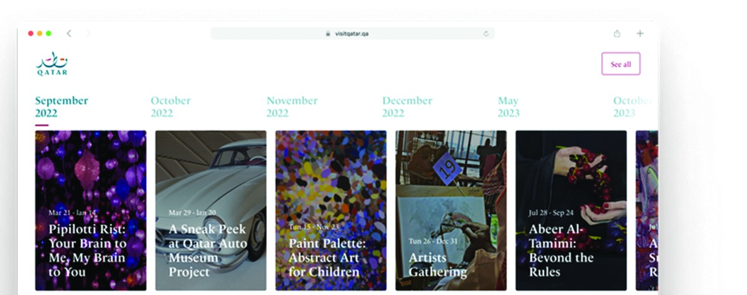Click the visitqatar.qa address bar

click(x=352, y=34)
